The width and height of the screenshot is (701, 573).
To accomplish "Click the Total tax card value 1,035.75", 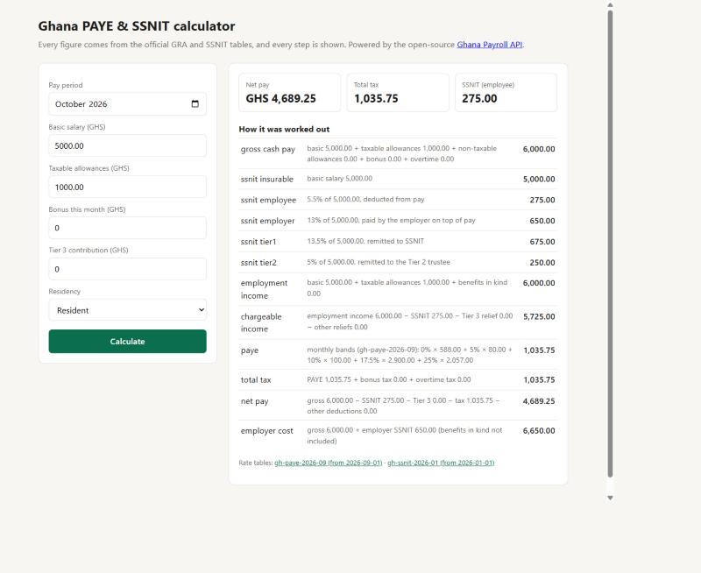I will 376,99.
